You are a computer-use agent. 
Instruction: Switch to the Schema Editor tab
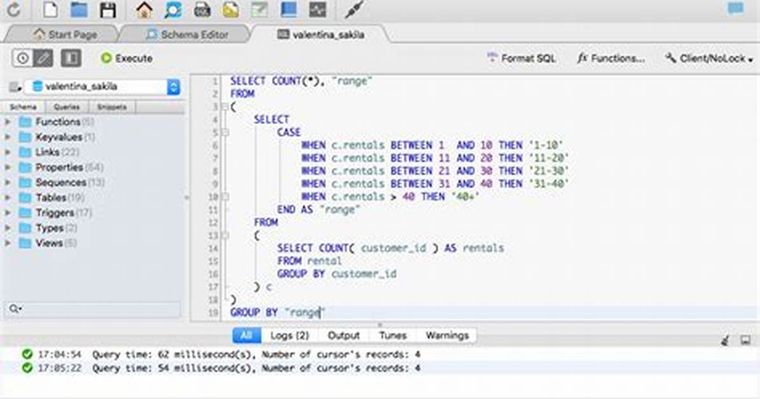187,34
